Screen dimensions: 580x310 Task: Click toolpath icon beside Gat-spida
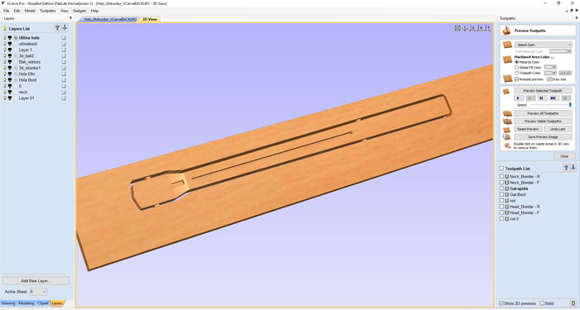click(x=507, y=188)
